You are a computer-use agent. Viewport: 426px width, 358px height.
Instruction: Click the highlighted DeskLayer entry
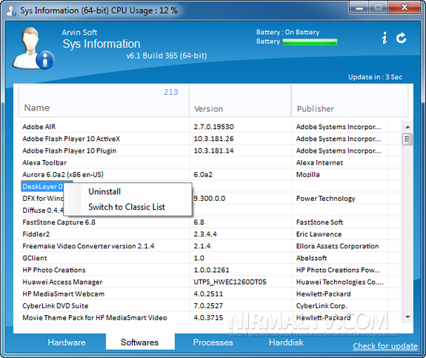(x=42, y=187)
